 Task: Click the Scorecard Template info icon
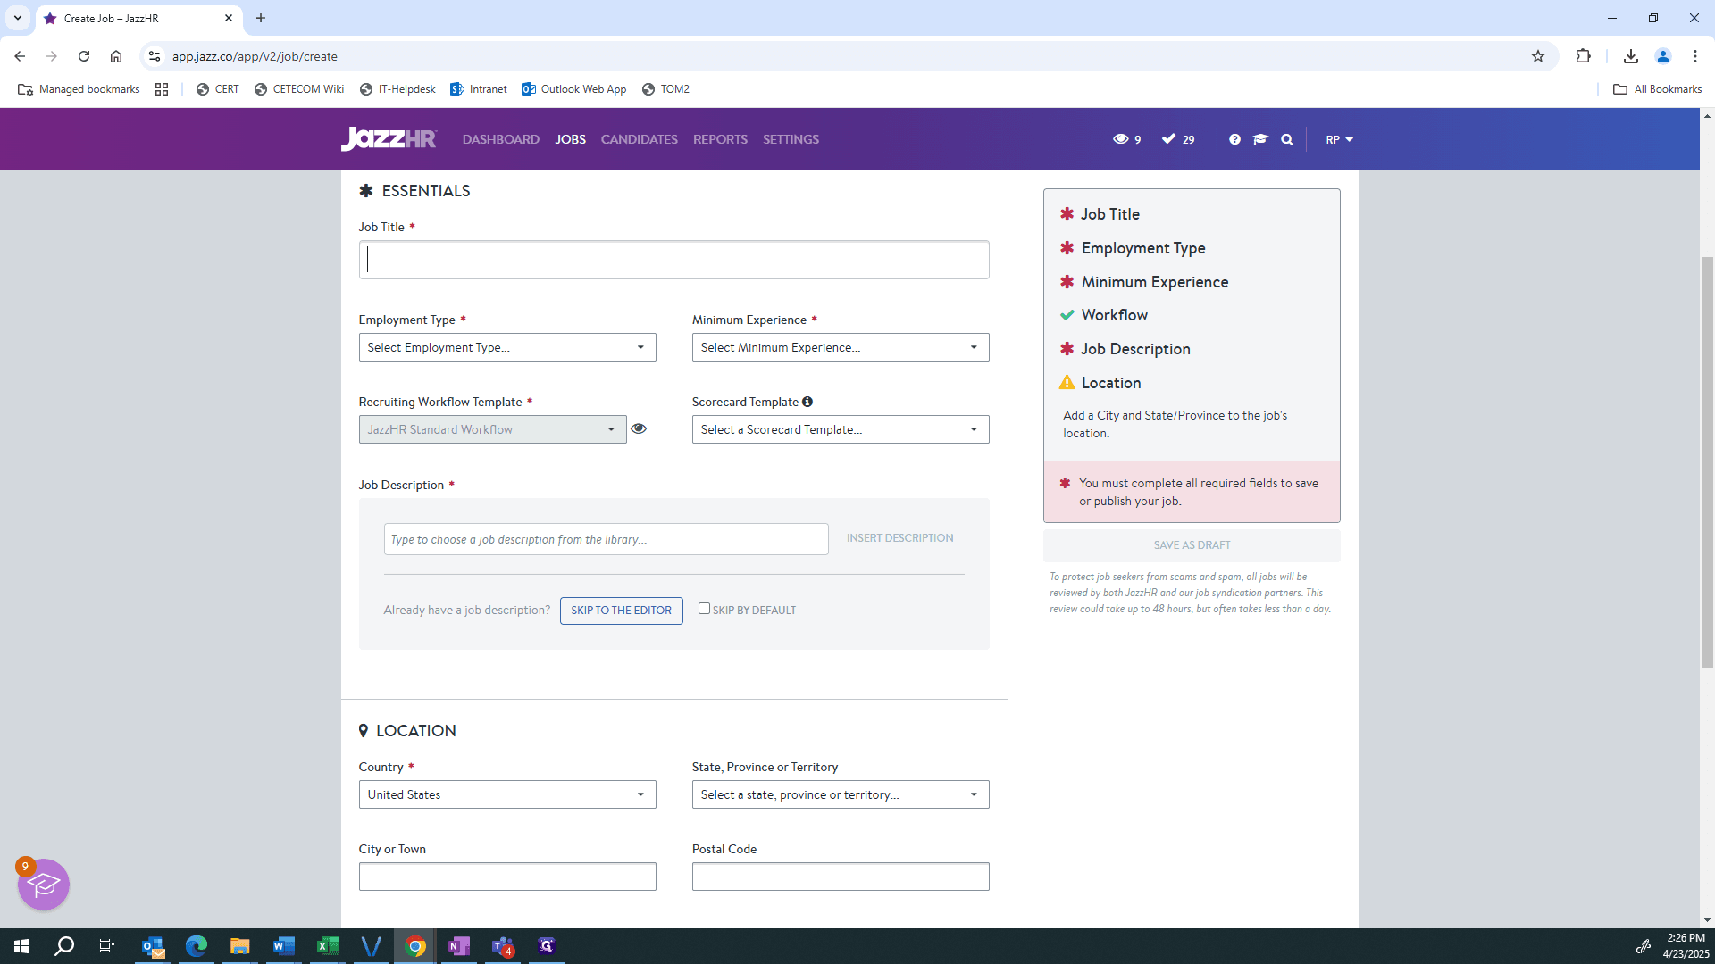pyautogui.click(x=807, y=402)
